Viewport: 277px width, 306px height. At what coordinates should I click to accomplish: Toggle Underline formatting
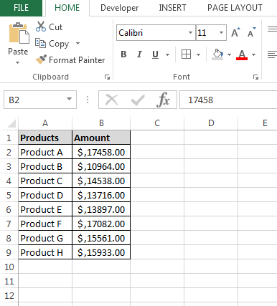pos(156,54)
